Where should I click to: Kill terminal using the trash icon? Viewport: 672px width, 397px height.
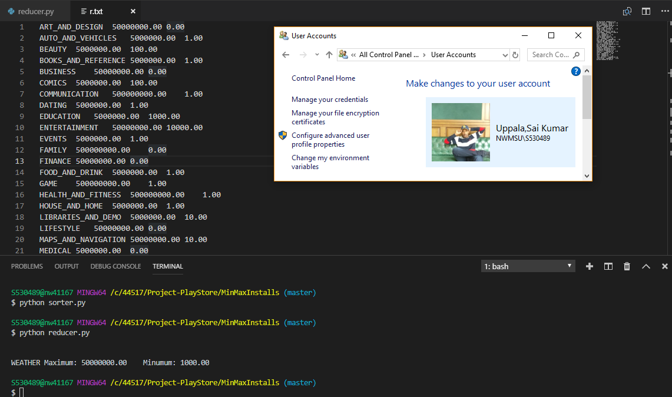[x=627, y=266]
